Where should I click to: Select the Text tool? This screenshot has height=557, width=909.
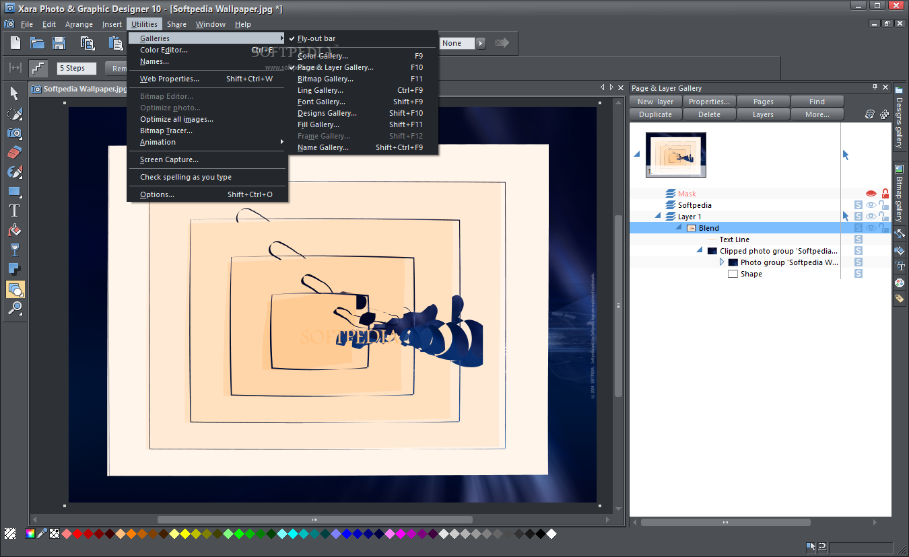14,211
